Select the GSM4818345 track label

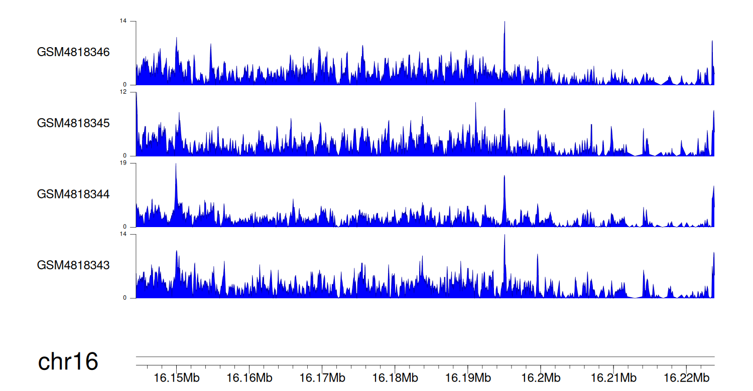(73, 123)
